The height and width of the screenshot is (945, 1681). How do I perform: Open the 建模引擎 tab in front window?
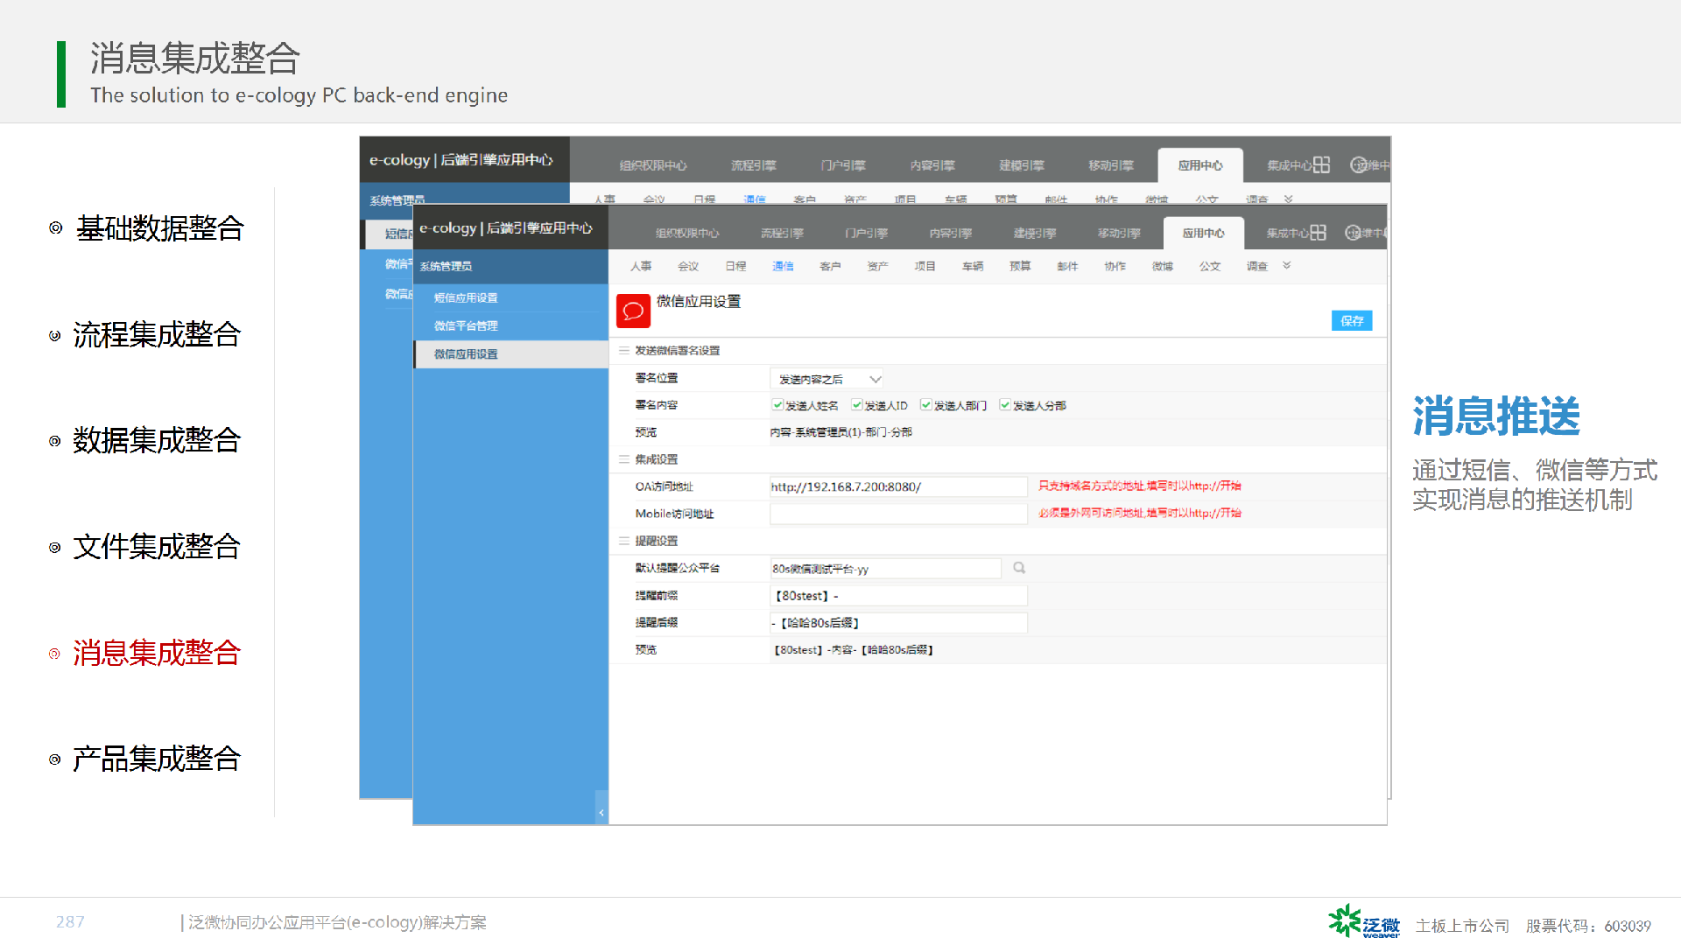(1035, 233)
